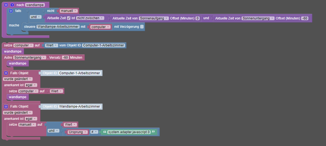326x146 pixels.
Task: Open the 'Wert' dropdown above the Ursprung comparison
Action: click(70, 125)
